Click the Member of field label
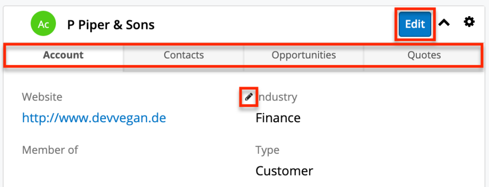Viewport: 489px width, 187px height. [50, 150]
